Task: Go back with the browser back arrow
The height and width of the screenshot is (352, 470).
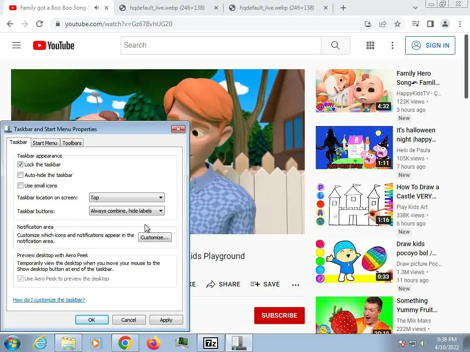Action: (x=10, y=24)
